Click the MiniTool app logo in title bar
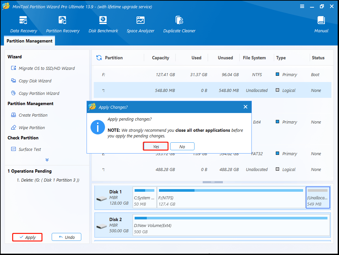Screen dimensions: 339x255 (6, 6)
